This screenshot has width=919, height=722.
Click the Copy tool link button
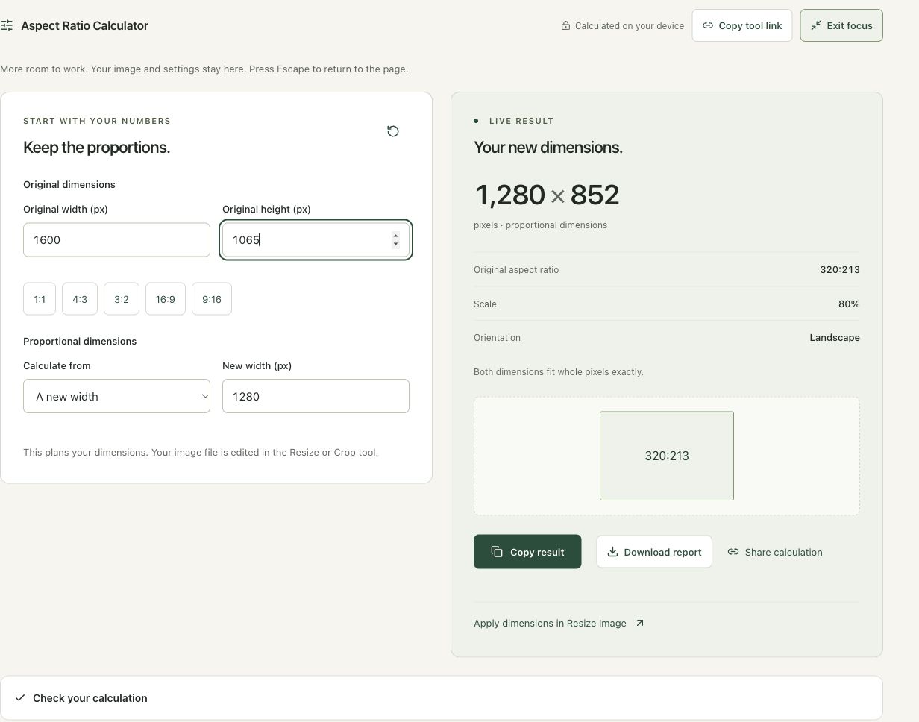pos(741,25)
